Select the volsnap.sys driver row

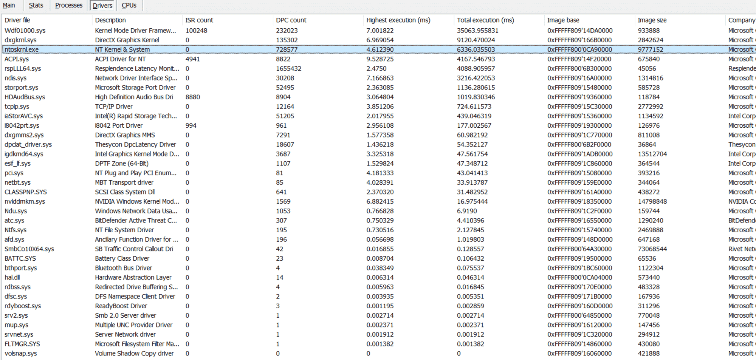[379, 354]
